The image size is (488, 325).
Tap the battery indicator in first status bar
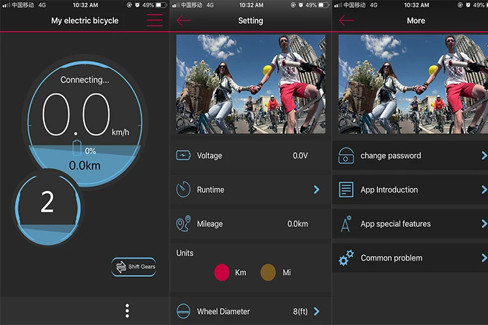pos(161,5)
